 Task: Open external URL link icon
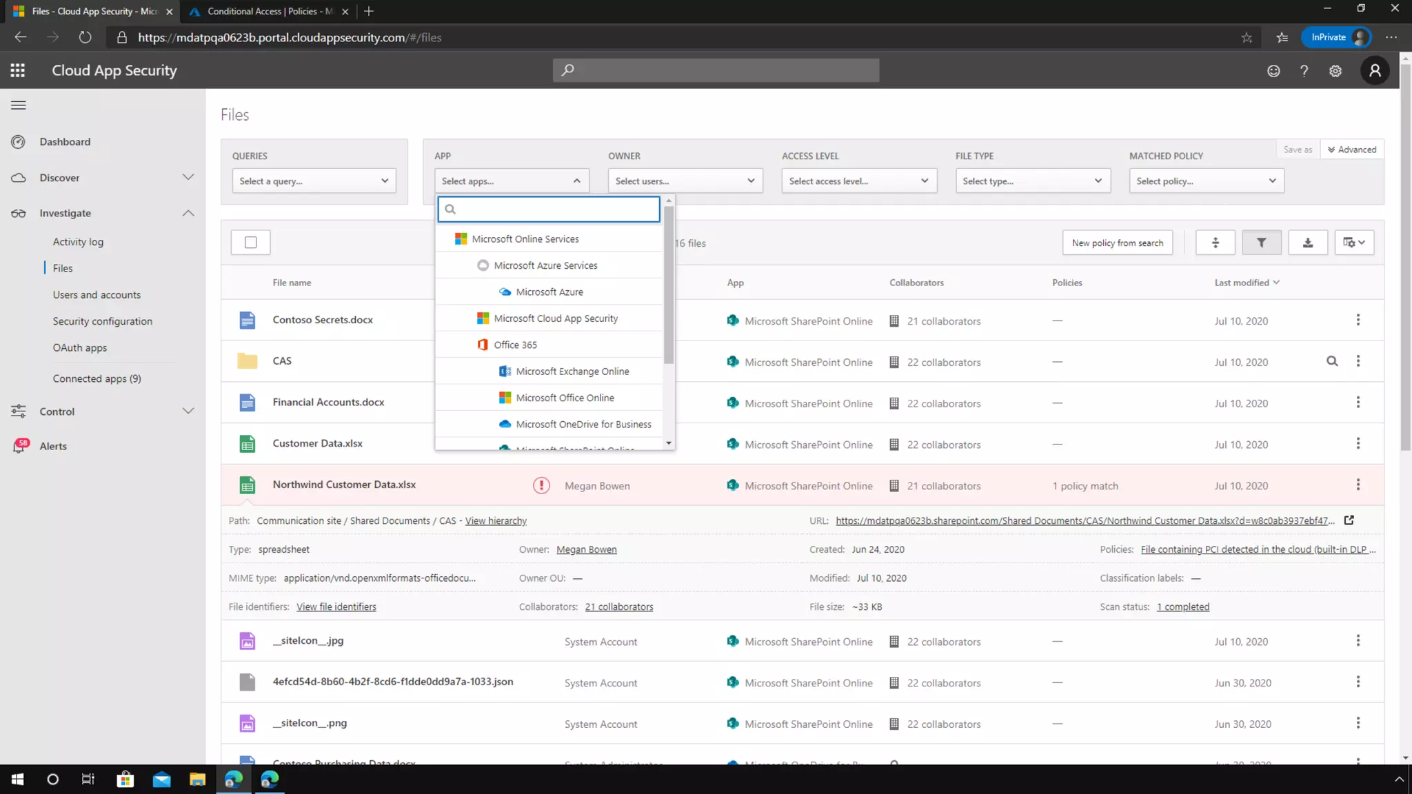pos(1349,520)
